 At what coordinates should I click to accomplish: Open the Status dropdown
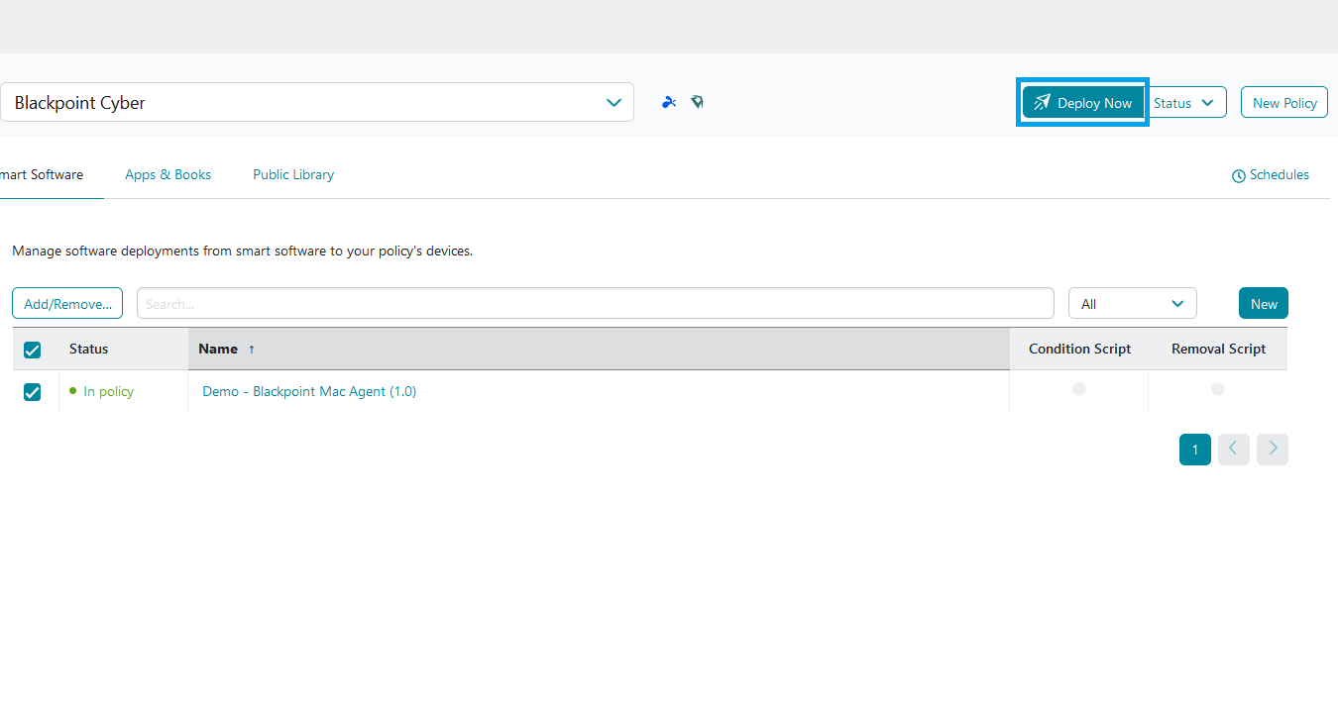(1185, 103)
